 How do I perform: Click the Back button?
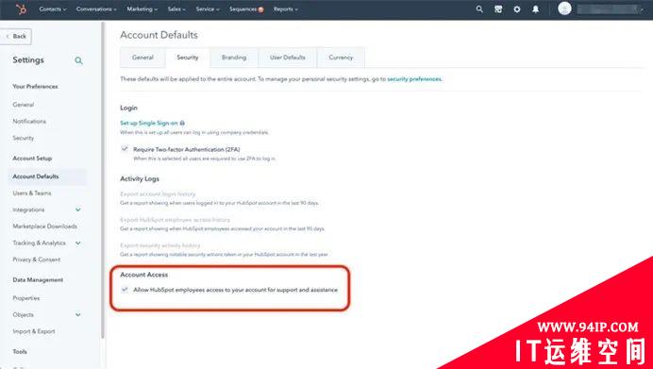click(x=16, y=36)
